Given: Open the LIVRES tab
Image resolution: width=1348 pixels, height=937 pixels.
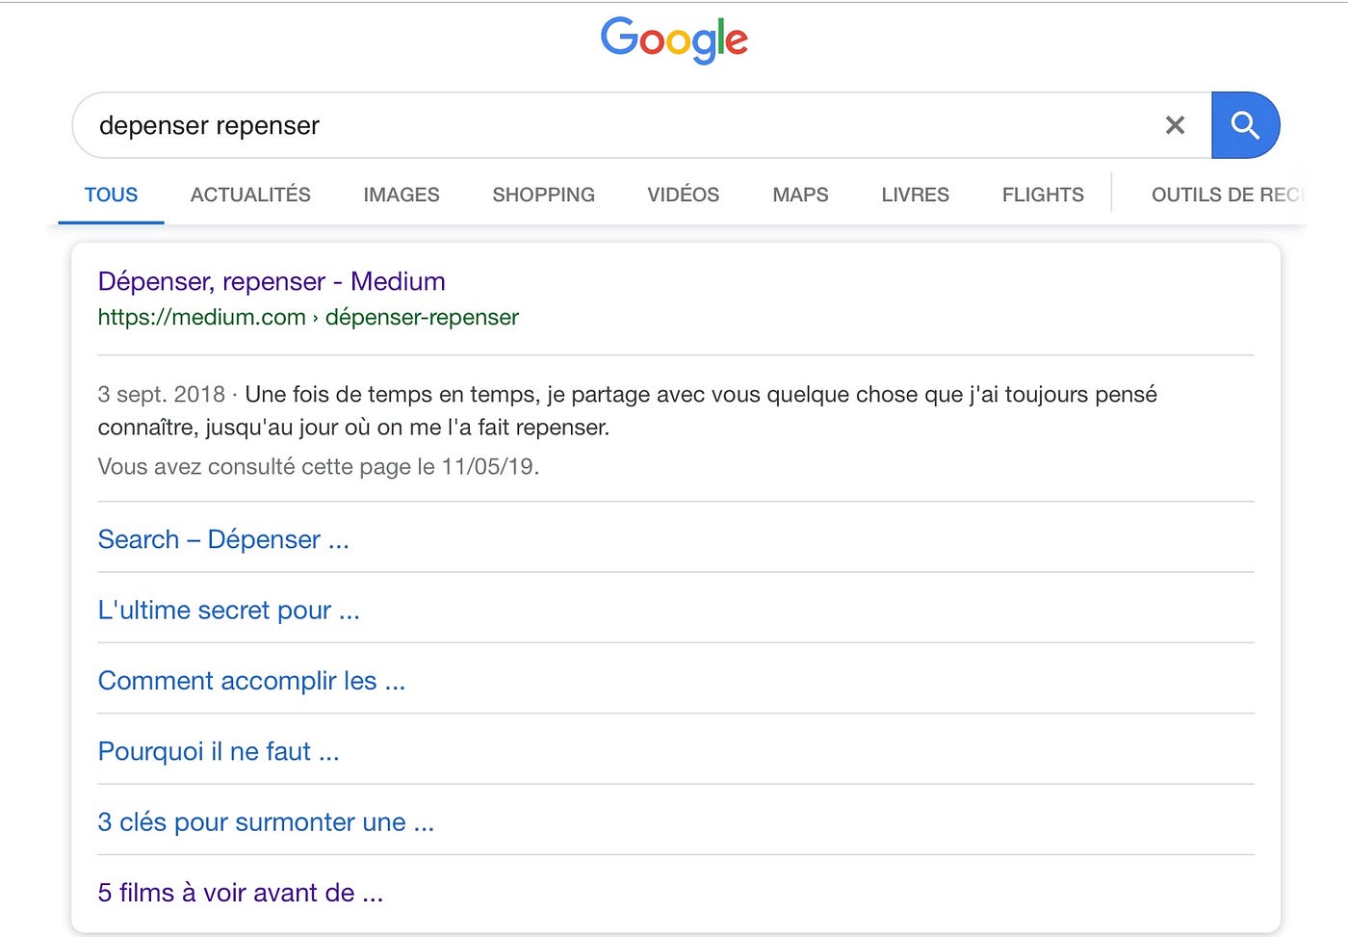Looking at the screenshot, I should click(x=915, y=195).
